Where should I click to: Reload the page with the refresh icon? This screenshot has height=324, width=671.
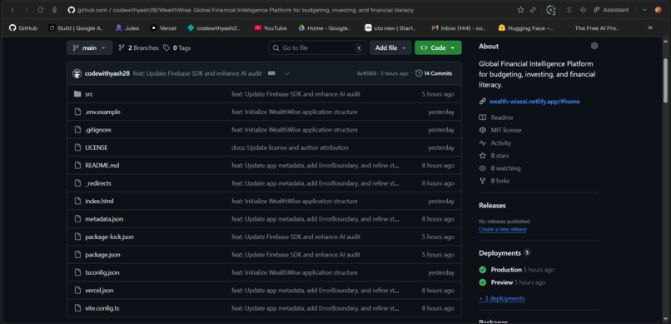tap(40, 10)
